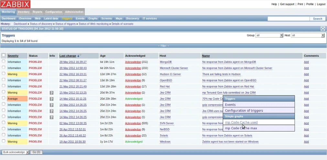Open IT services submenu

coord(150,18)
